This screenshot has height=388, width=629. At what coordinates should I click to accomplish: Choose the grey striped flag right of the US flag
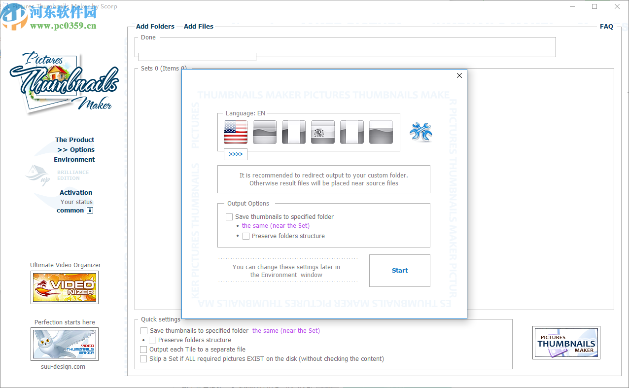click(x=265, y=132)
